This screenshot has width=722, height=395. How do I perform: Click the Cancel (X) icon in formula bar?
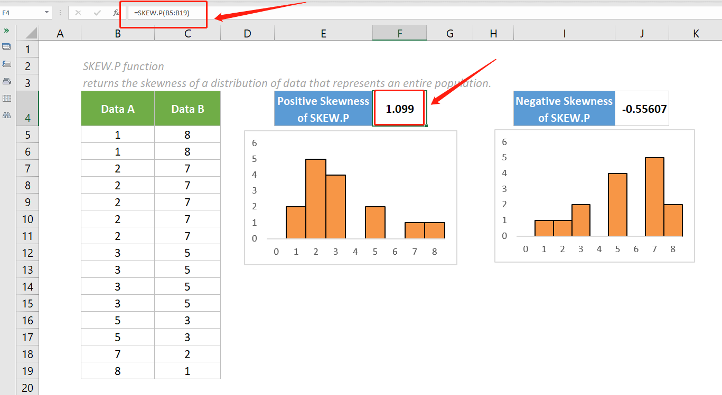tap(78, 13)
